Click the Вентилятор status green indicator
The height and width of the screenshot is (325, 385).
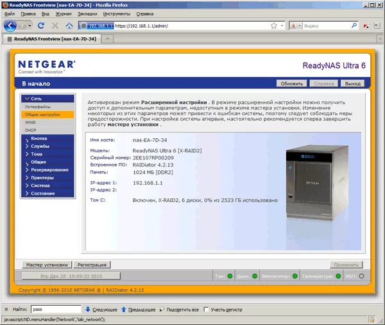coord(295,276)
